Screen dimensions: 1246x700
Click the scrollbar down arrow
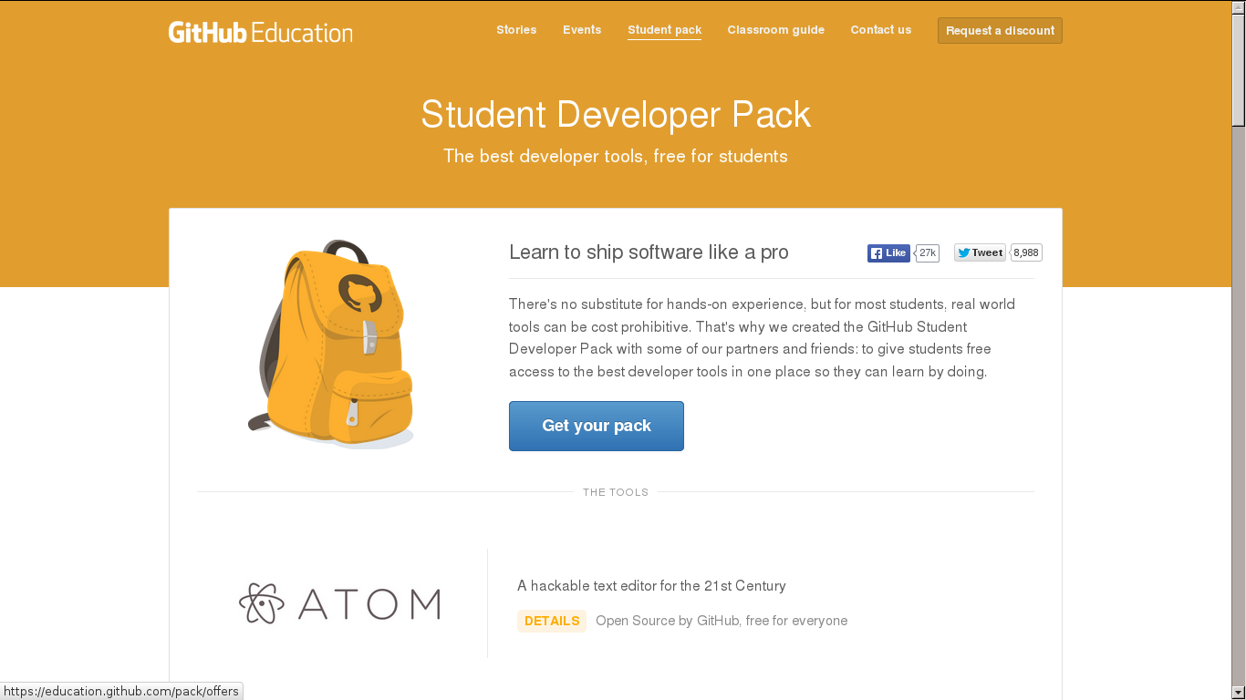[1239, 692]
